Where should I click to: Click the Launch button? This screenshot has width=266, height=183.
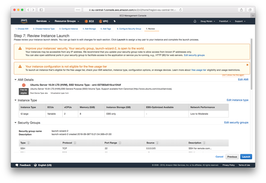(x=246, y=157)
